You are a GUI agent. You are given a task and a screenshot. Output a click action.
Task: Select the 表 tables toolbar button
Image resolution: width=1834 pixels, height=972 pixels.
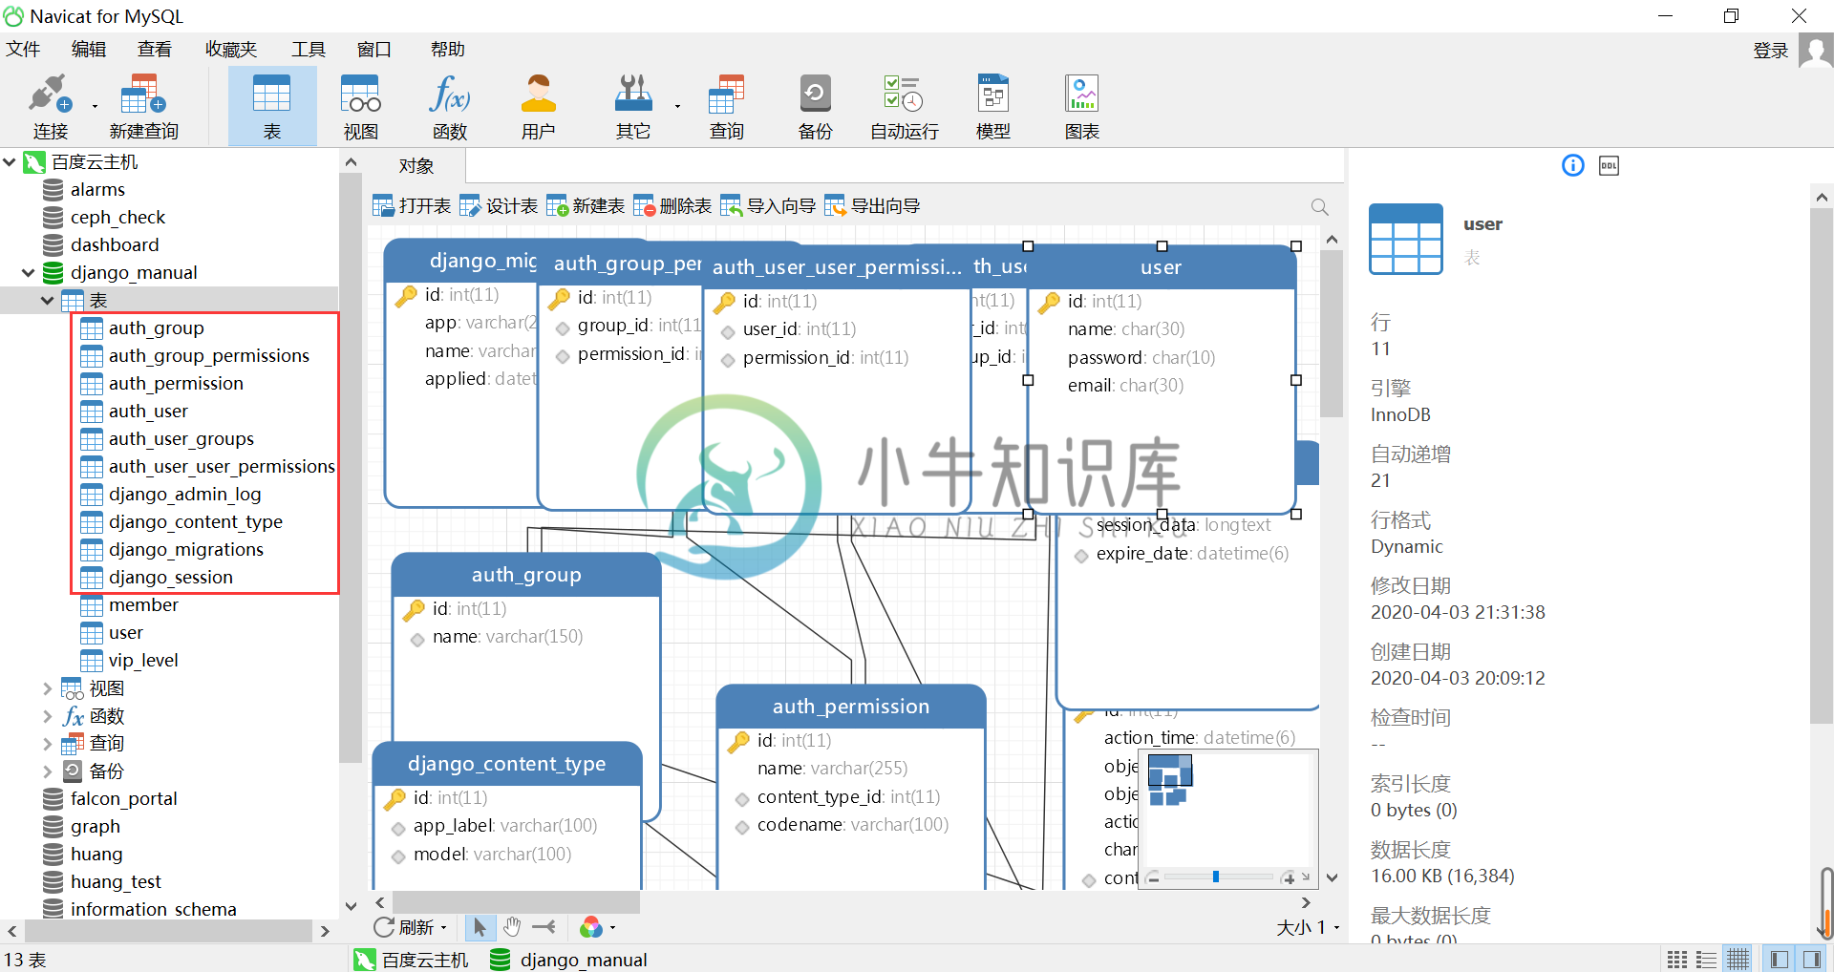point(271,107)
